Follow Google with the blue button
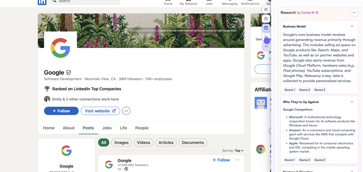Screen dimensions: 363x172 (x=61, y=111)
